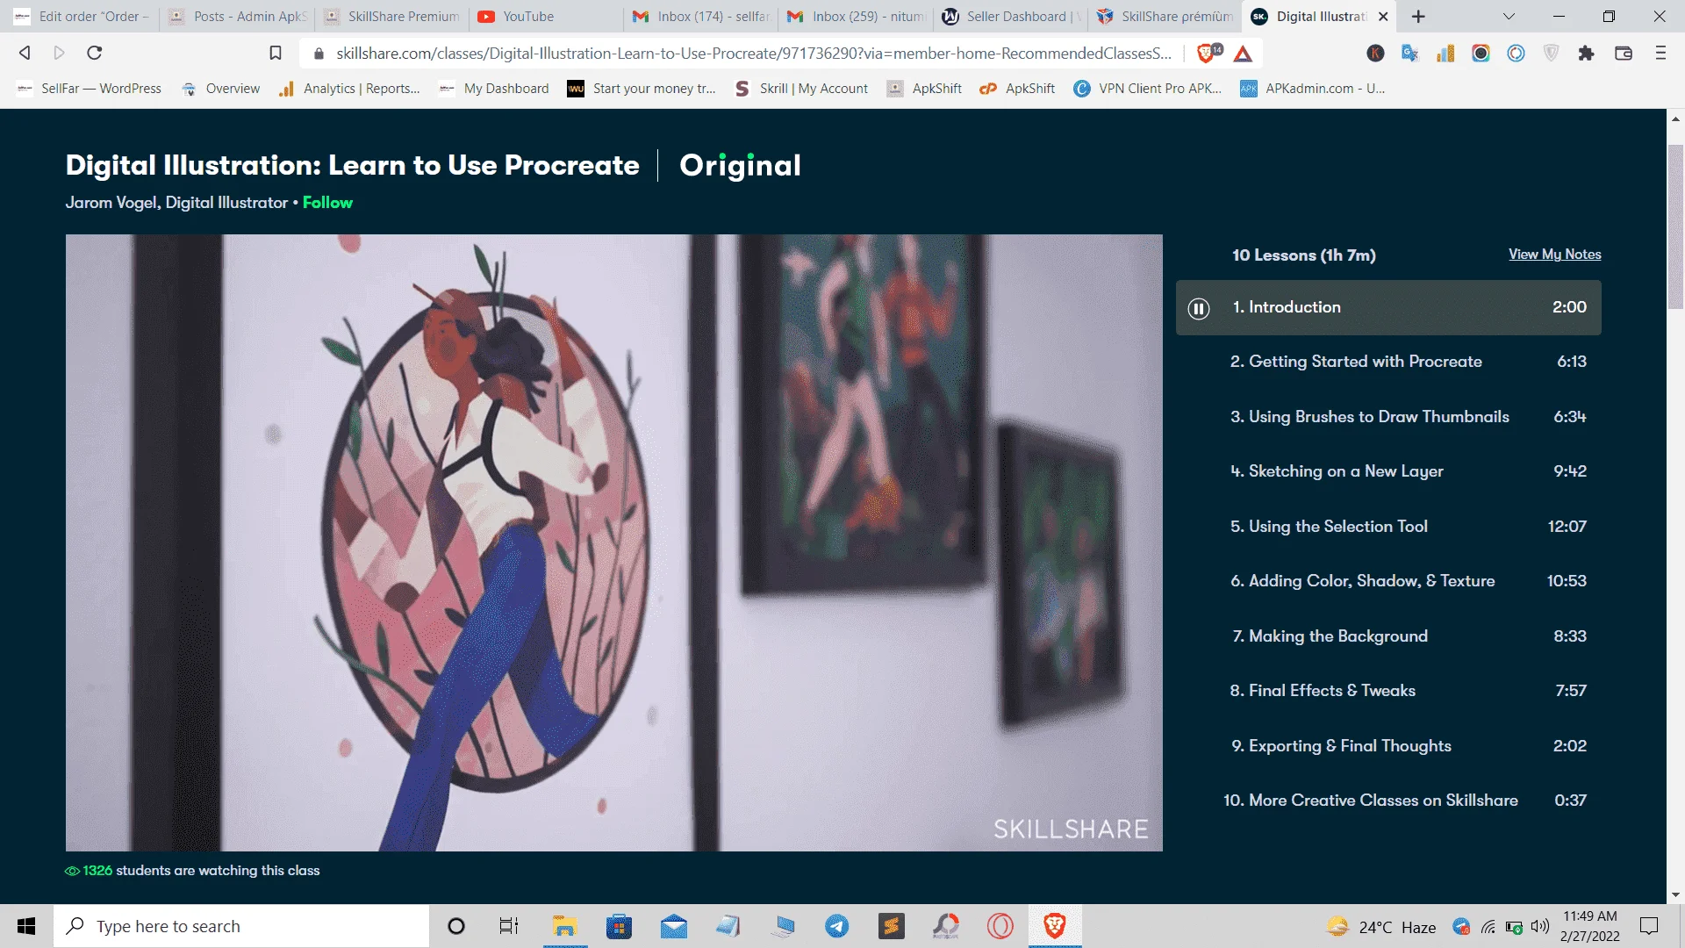Open the 24°C Haze weather widget
Image resolution: width=1685 pixels, height=948 pixels.
tap(1382, 927)
